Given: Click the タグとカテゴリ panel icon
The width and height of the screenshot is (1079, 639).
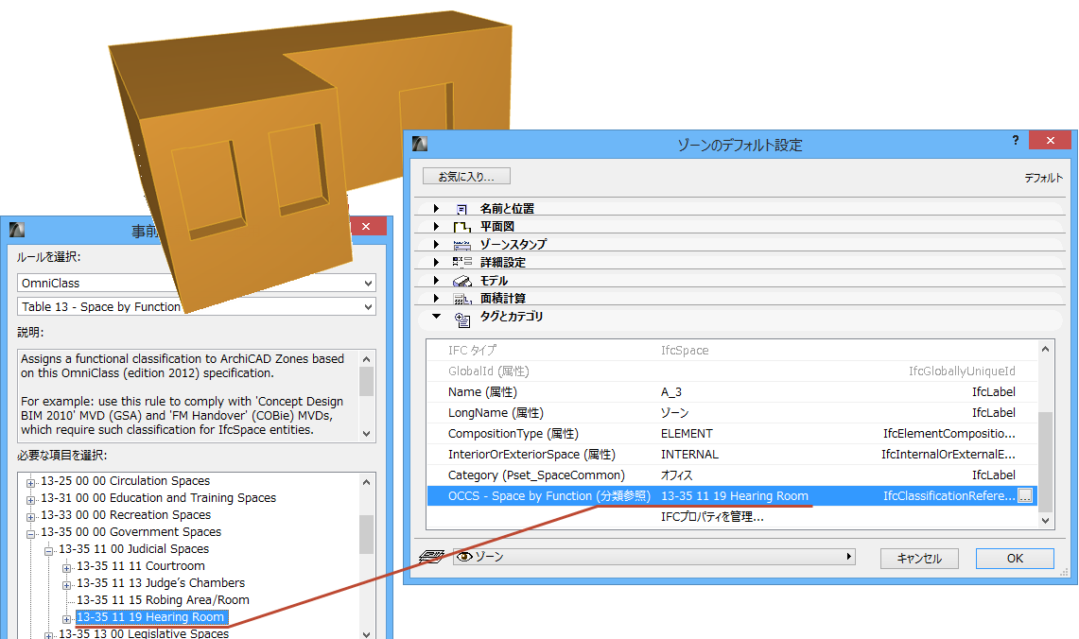Looking at the screenshot, I should click(x=461, y=319).
